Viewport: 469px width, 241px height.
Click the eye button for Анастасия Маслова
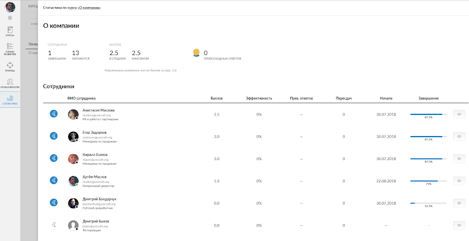click(459, 114)
